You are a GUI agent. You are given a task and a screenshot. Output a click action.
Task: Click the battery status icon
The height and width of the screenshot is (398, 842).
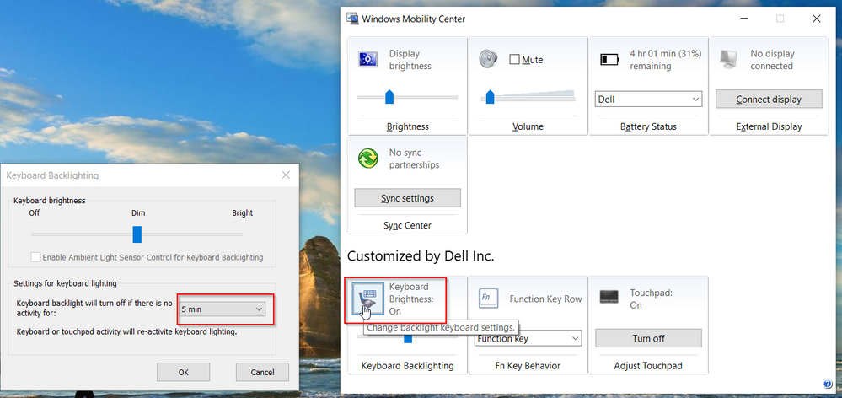609,59
